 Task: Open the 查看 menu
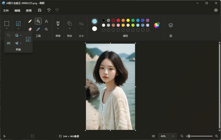pyautogui.click(x=29, y=11)
